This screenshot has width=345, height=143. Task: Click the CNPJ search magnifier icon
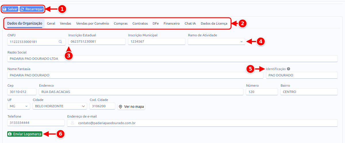pyautogui.click(x=60, y=42)
